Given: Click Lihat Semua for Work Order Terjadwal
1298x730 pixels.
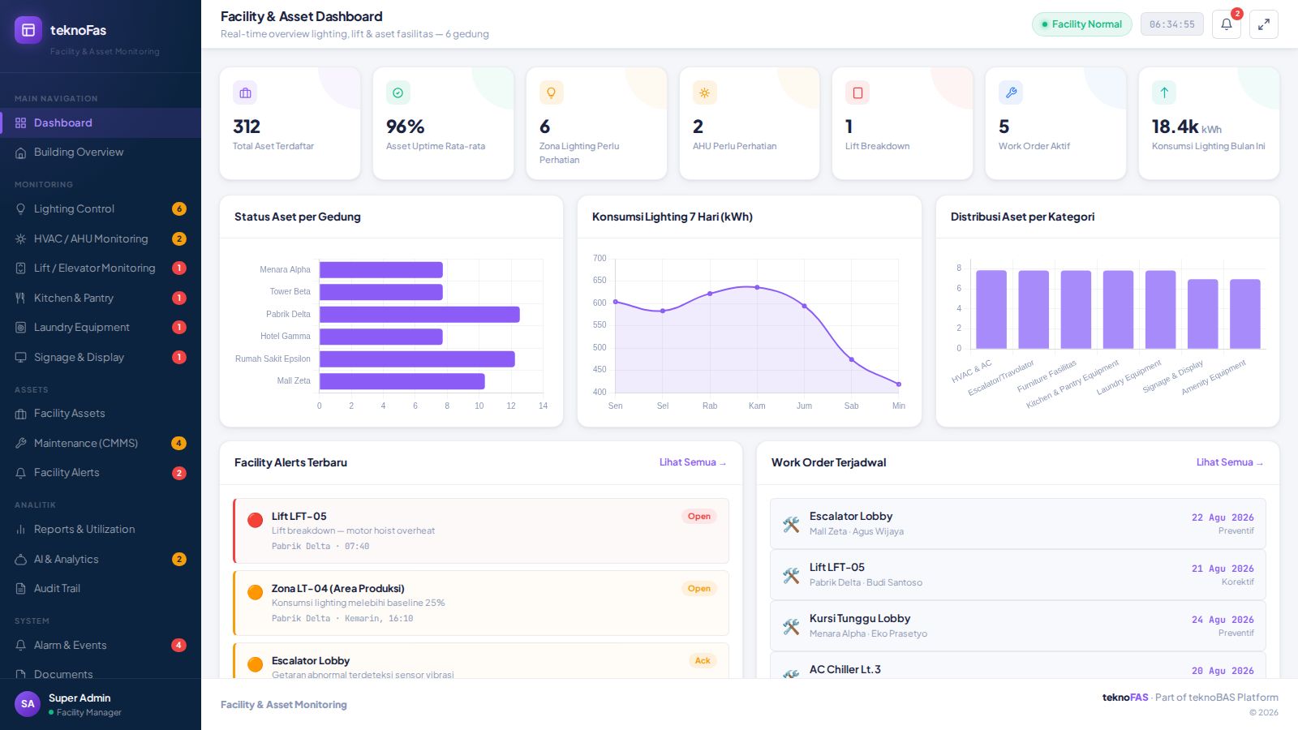Looking at the screenshot, I should coord(1230,462).
